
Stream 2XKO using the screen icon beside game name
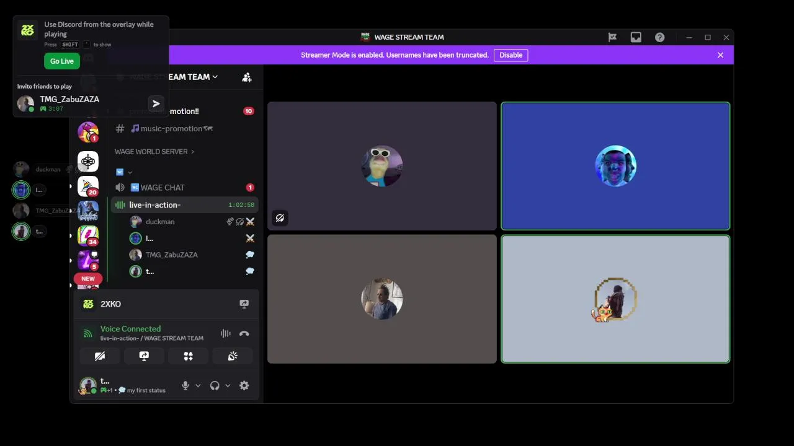coord(244,304)
